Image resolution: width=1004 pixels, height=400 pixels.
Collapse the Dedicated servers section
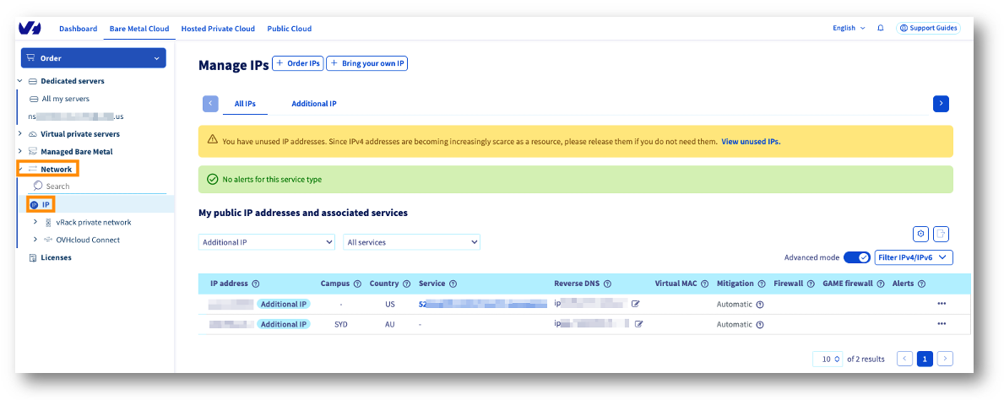(20, 81)
